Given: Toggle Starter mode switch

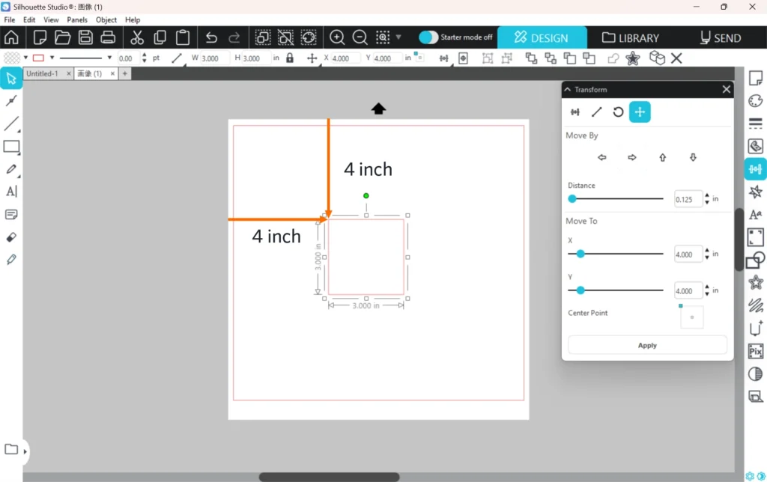Looking at the screenshot, I should pyautogui.click(x=428, y=37).
